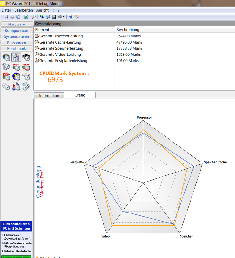
Task: Select the gears benchmark icon
Action: (6, 67)
